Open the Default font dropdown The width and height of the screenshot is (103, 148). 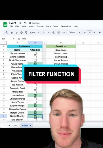point(74,32)
